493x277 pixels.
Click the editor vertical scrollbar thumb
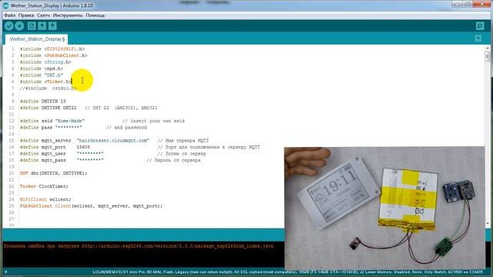(x=488, y=56)
